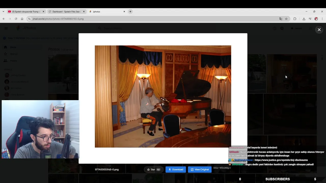Open the apps grid icon
The width and height of the screenshot is (326, 183).
pos(310,28)
